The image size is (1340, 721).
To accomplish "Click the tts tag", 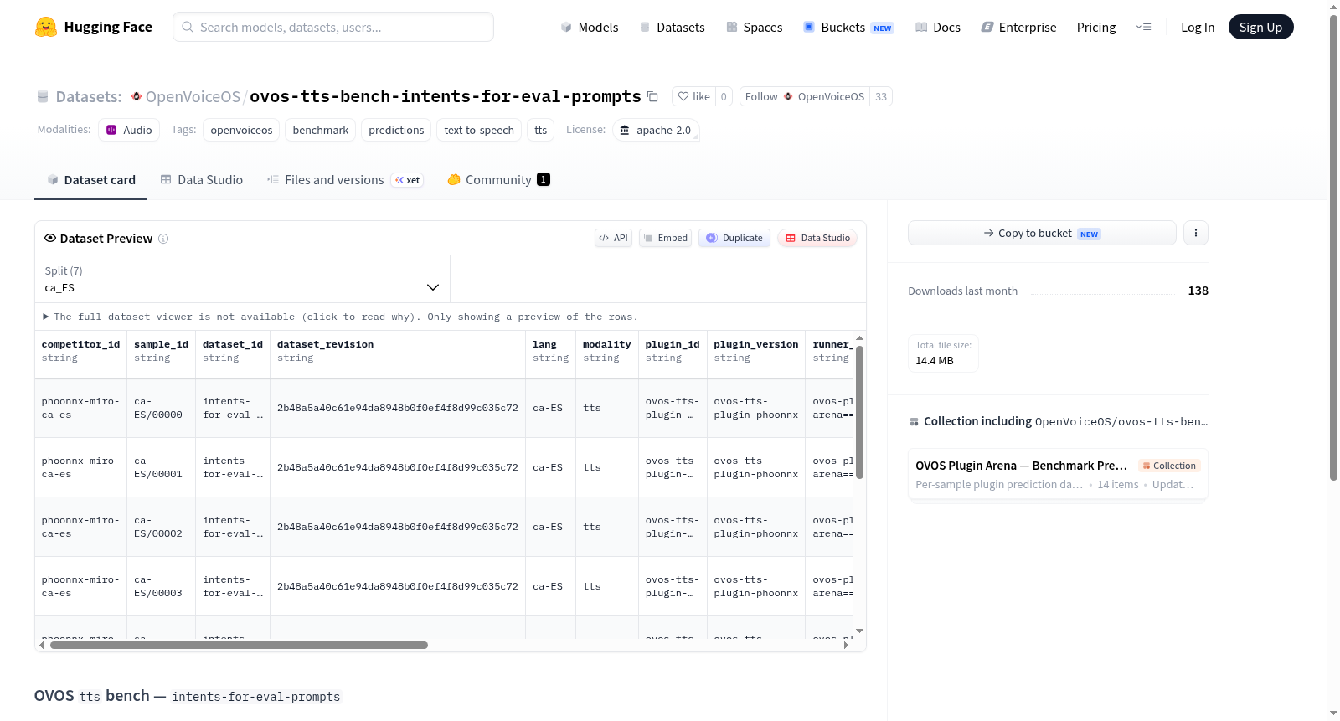I will 541,130.
